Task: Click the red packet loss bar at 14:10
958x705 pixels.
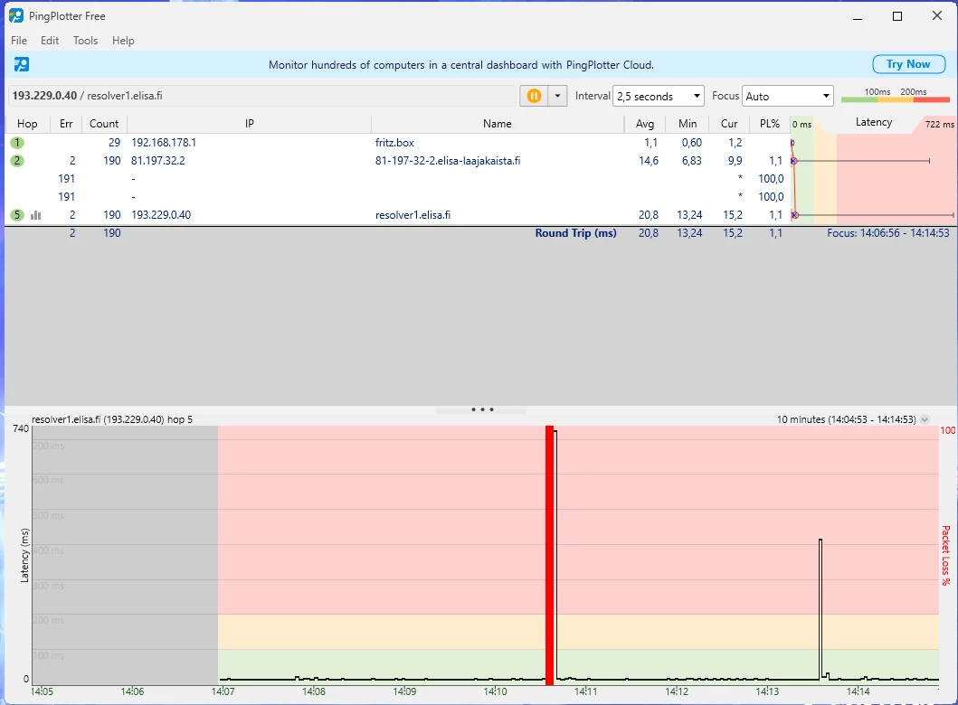Action: pyautogui.click(x=549, y=554)
